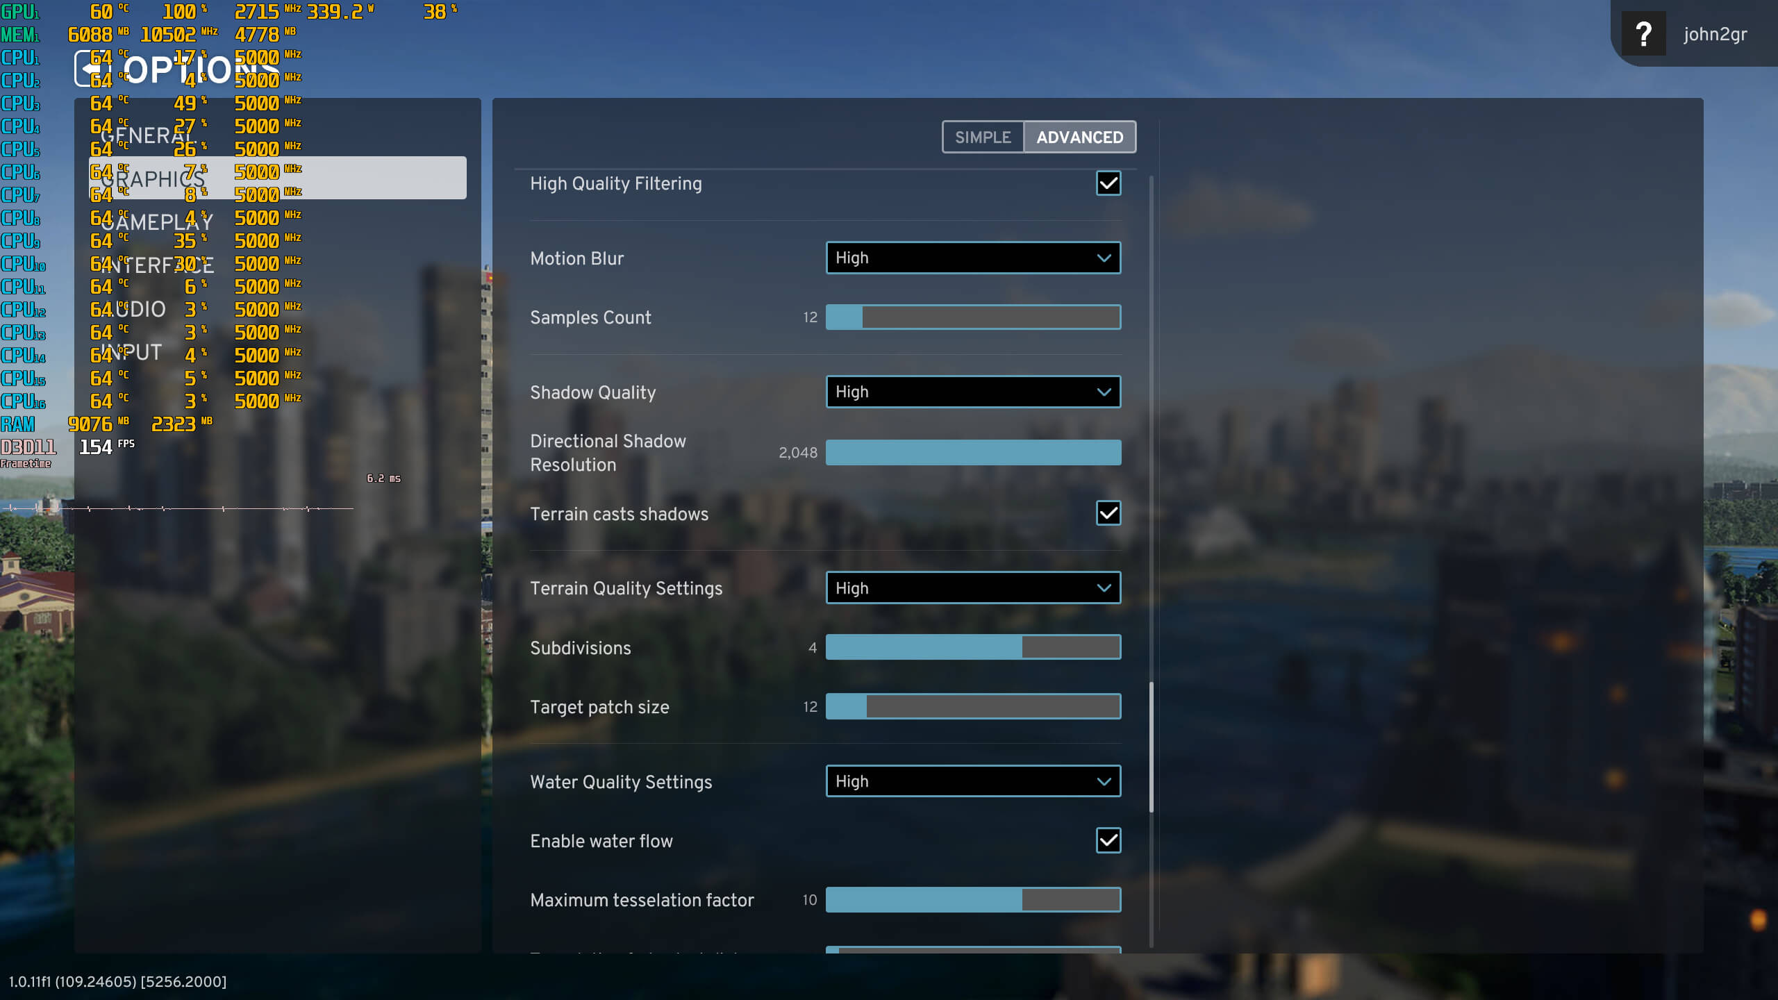Click the Subdivisions slider bar
Image resolution: width=1778 pixels, height=1000 pixels.
972,648
